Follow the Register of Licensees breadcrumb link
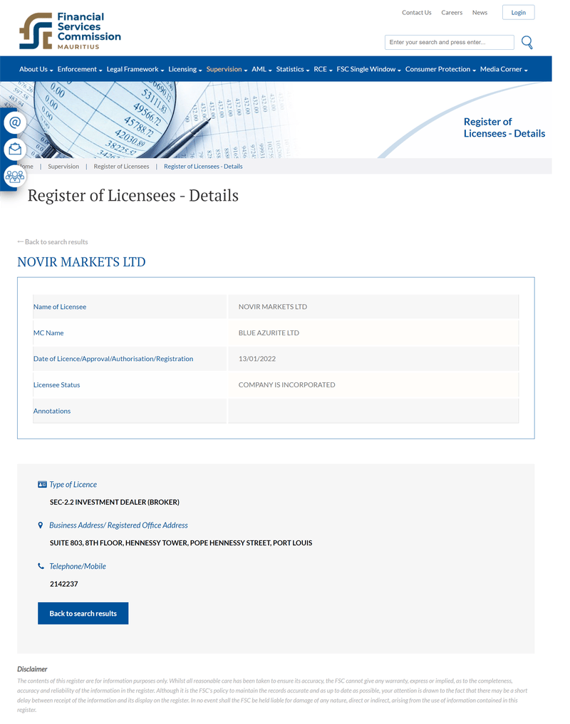The width and height of the screenshot is (570, 724). coord(121,166)
